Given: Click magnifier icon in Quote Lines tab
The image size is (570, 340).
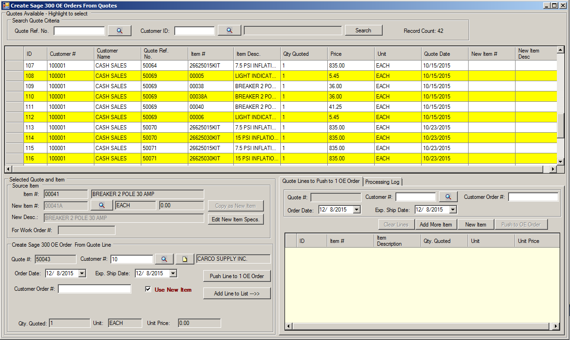Looking at the screenshot, I should [x=448, y=197].
